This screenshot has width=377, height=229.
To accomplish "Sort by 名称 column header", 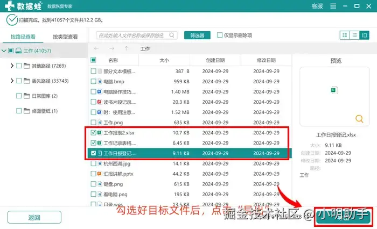I will click(113, 60).
